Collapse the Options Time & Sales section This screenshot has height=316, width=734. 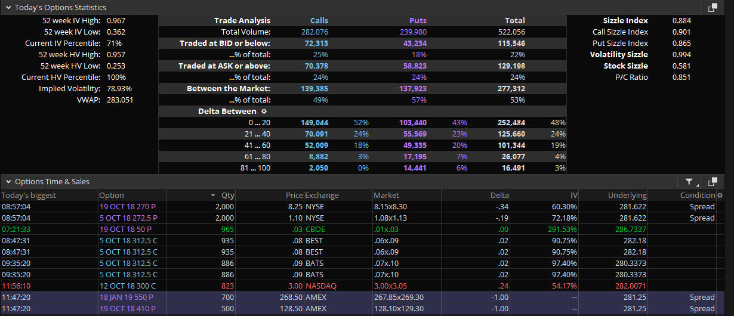coord(8,182)
